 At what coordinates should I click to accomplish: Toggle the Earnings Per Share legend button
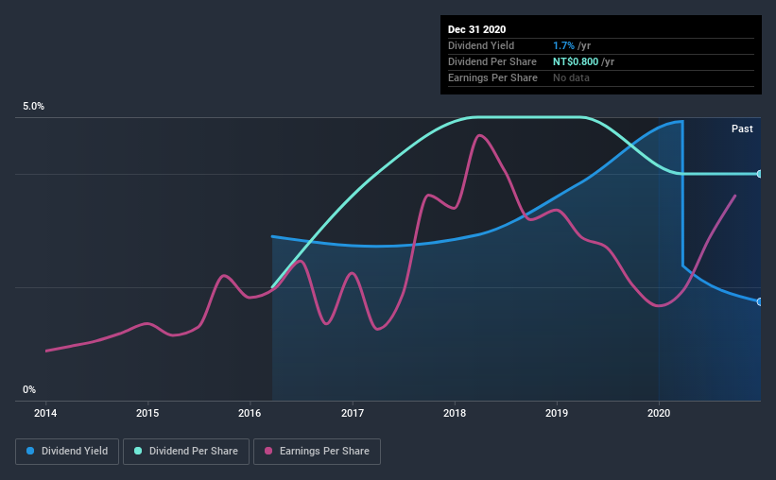(x=318, y=452)
